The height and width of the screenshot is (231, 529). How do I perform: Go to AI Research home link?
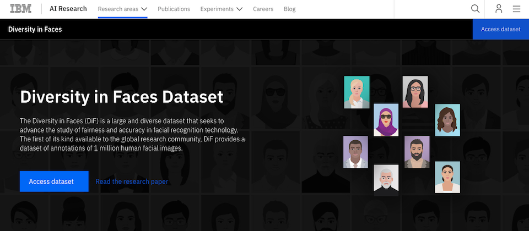pos(68,9)
